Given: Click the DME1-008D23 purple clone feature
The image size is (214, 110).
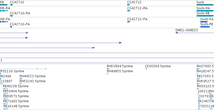Looking at the screenshot, I should click(x=195, y=33).
